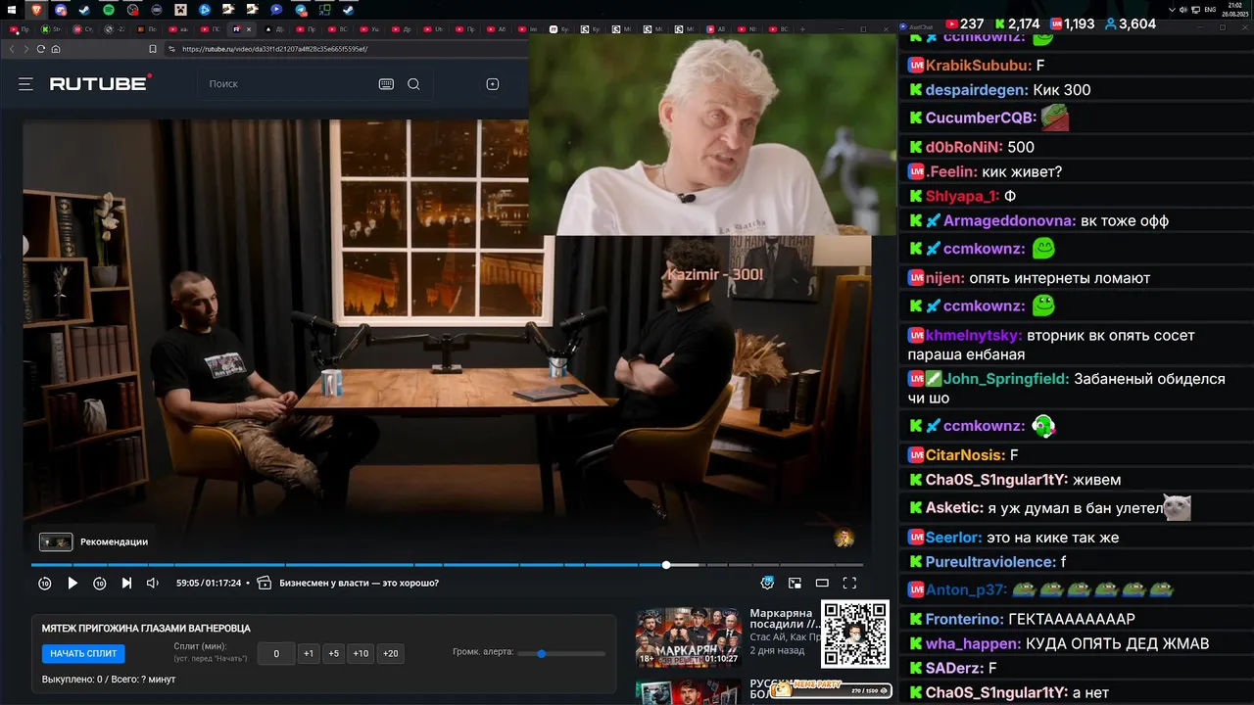Open the player quality settings gear
The height and width of the screenshot is (705, 1254).
point(767,583)
